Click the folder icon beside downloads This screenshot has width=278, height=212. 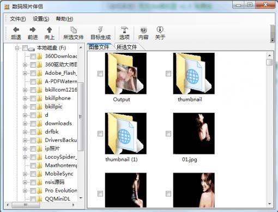click(x=39, y=124)
